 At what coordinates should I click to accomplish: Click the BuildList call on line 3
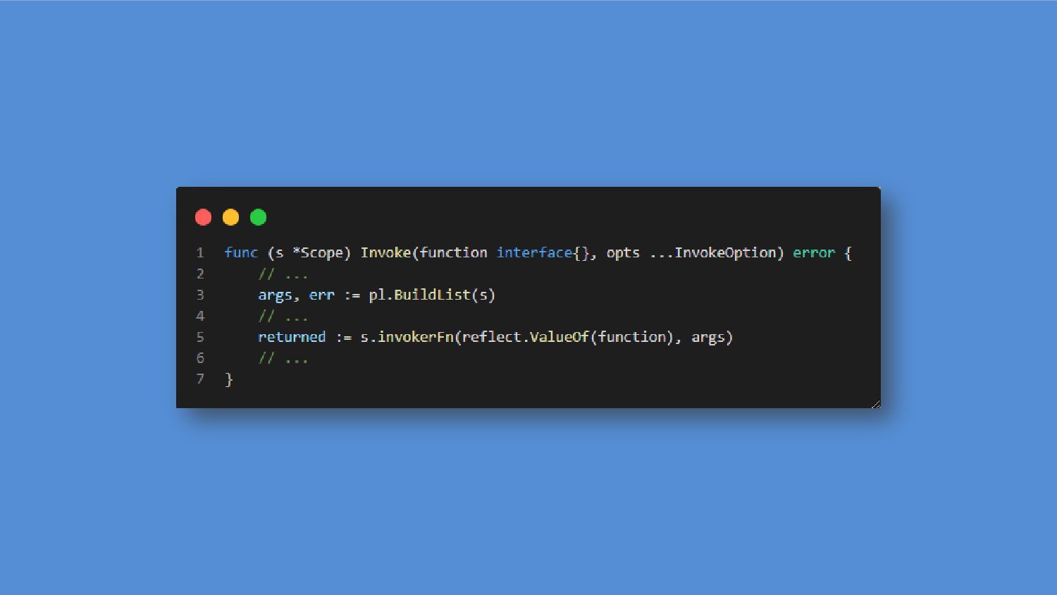pos(432,295)
